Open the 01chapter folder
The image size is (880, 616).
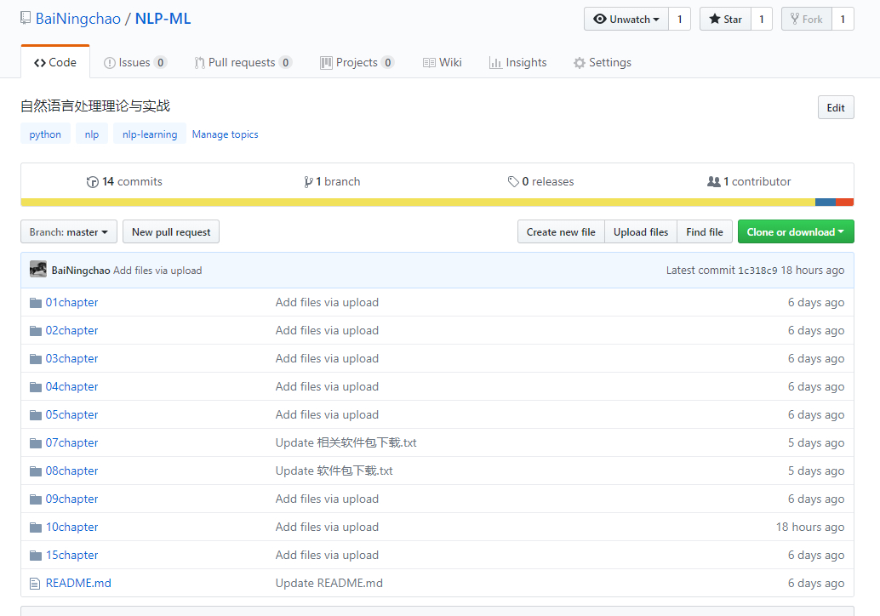(71, 302)
